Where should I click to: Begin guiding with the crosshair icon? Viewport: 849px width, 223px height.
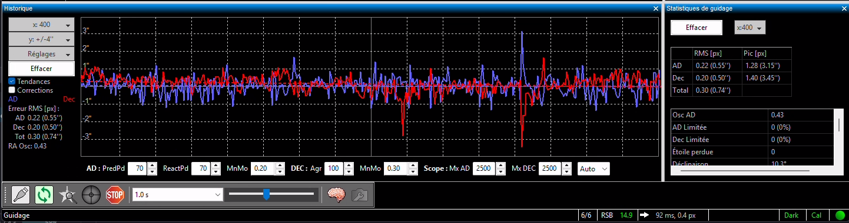tap(91, 194)
